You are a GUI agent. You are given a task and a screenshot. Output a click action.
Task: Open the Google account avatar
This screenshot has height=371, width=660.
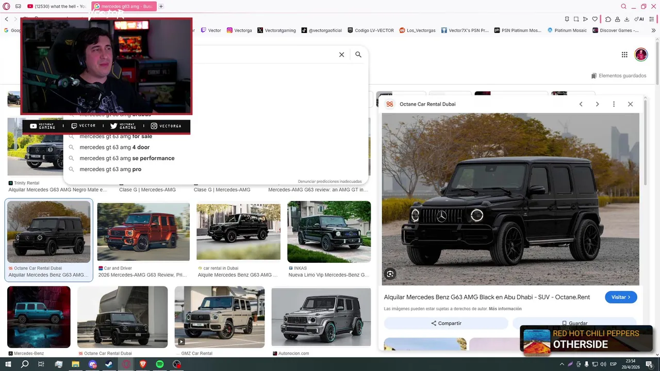641,55
